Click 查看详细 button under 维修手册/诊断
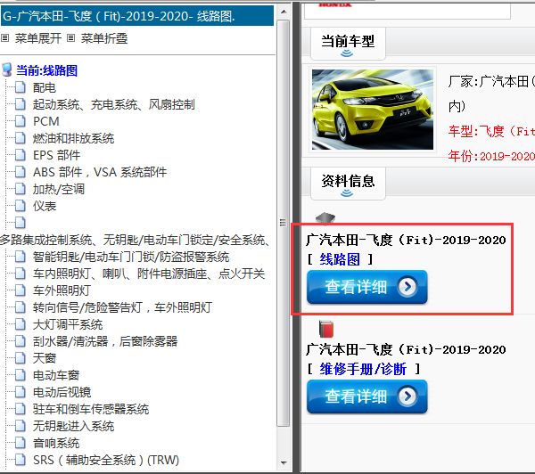The height and width of the screenshot is (474, 535). coord(366,396)
